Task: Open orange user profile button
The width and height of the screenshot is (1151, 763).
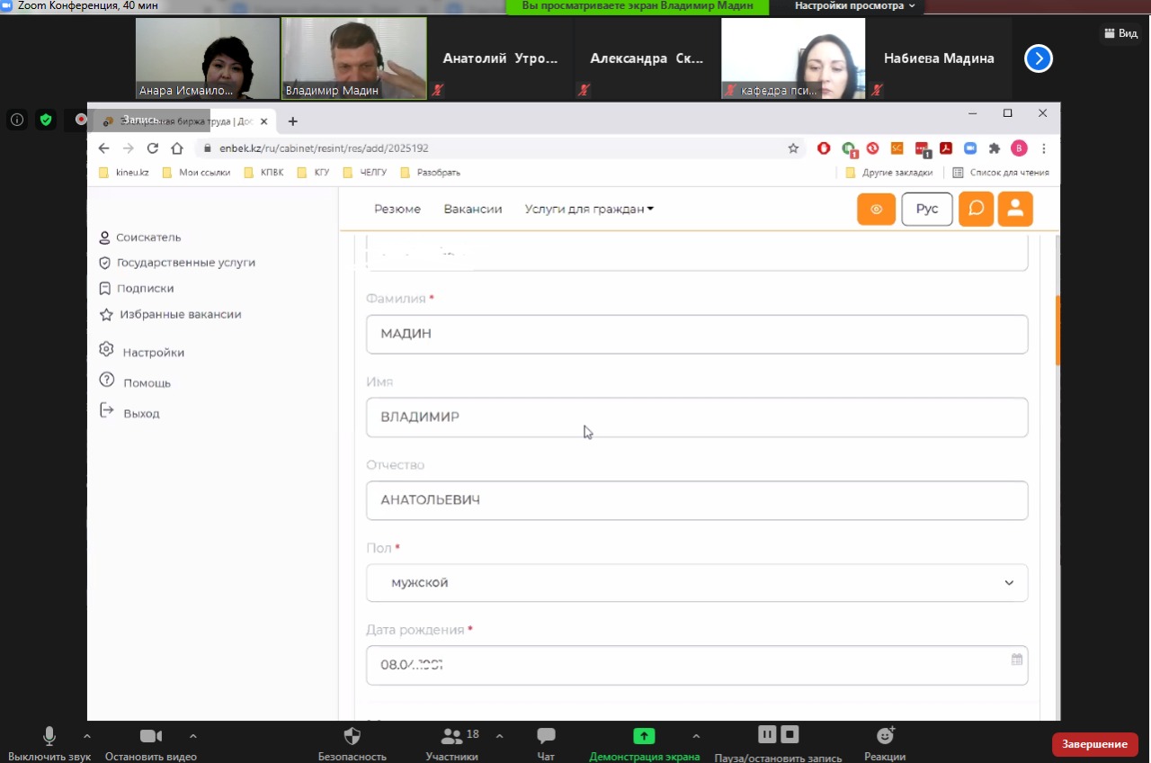Action: [1015, 209]
